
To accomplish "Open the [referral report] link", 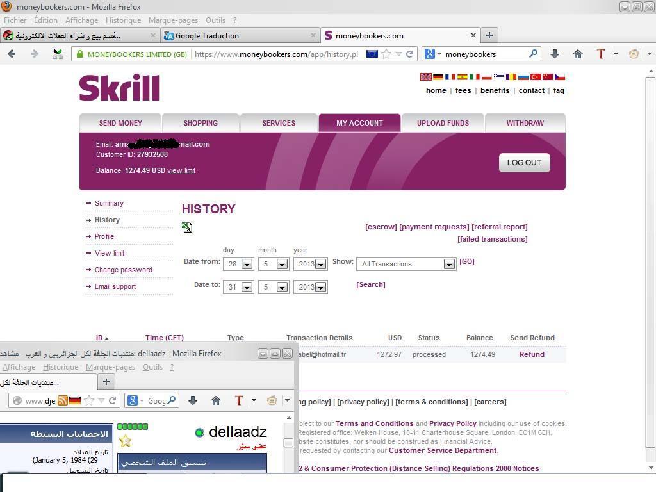I will tap(500, 227).
